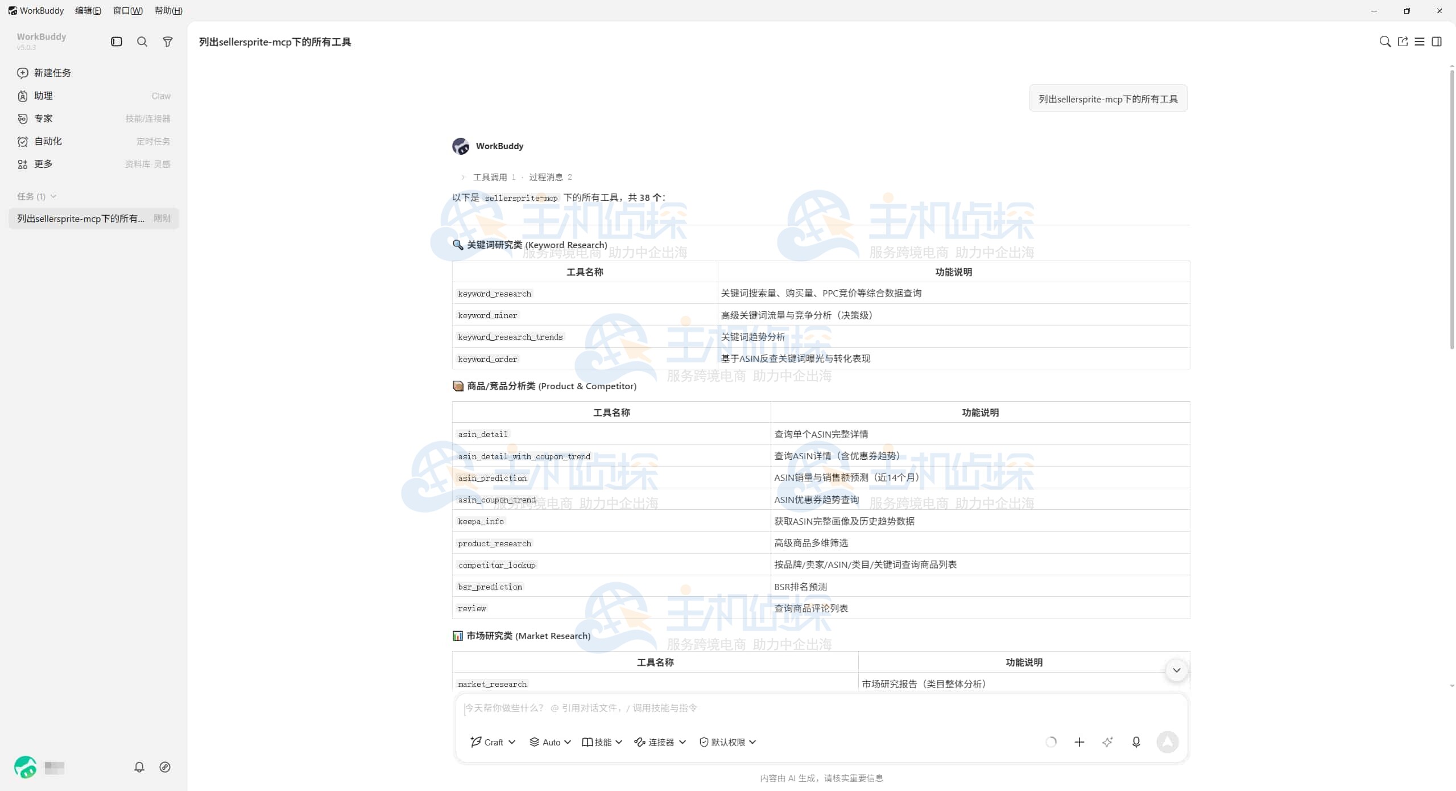This screenshot has height=791, width=1456.
Task: Open the 窗口(W) menu
Action: 128,10
